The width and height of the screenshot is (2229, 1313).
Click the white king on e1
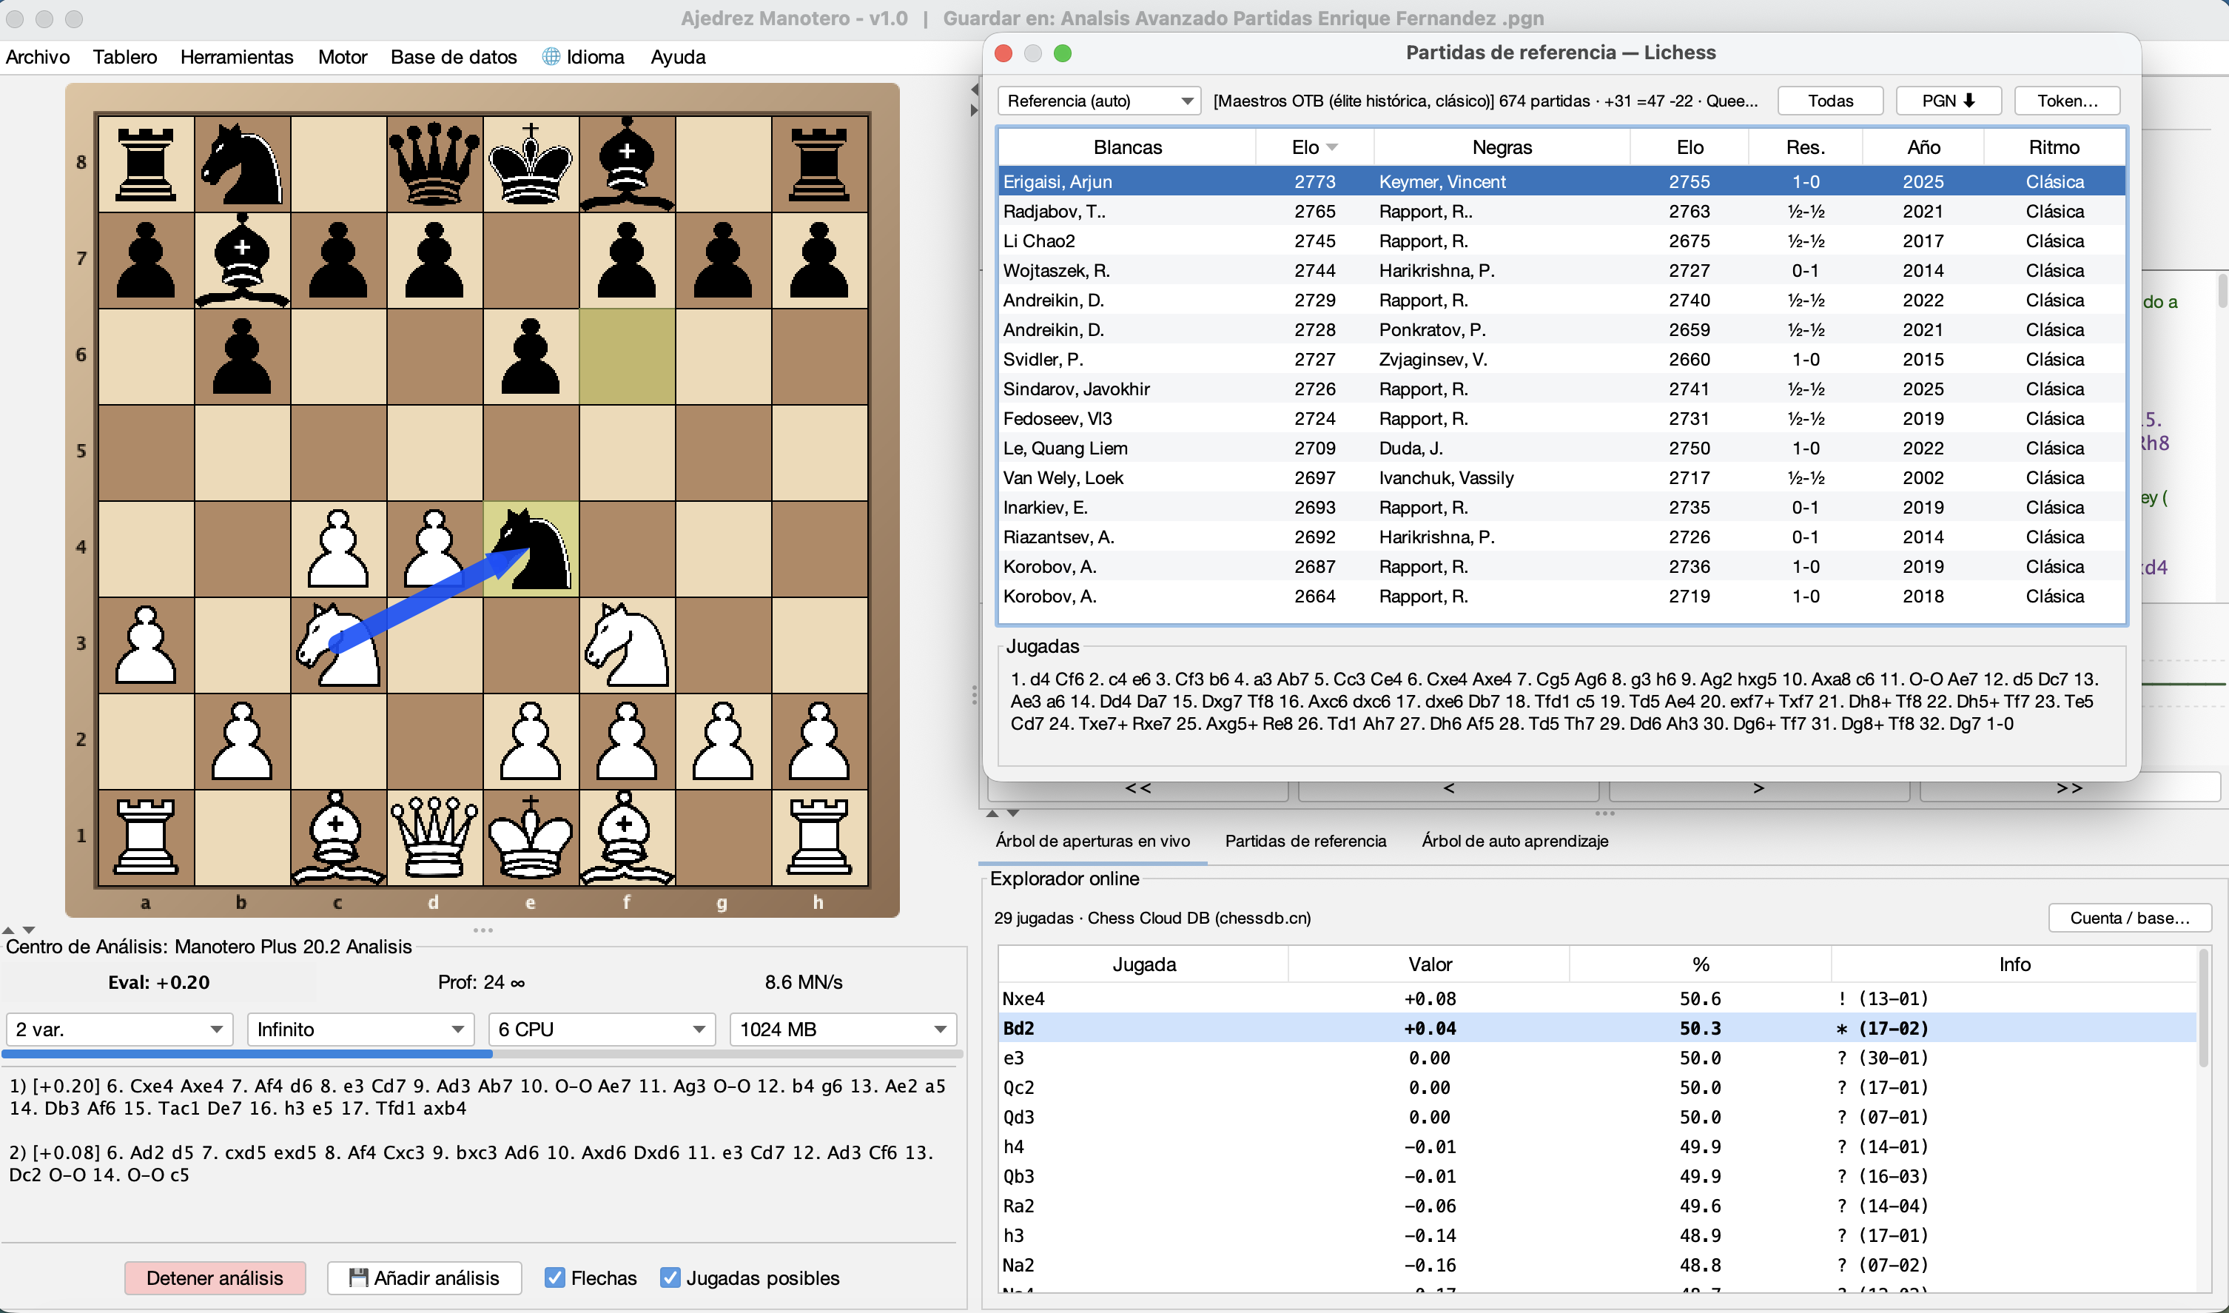[531, 837]
